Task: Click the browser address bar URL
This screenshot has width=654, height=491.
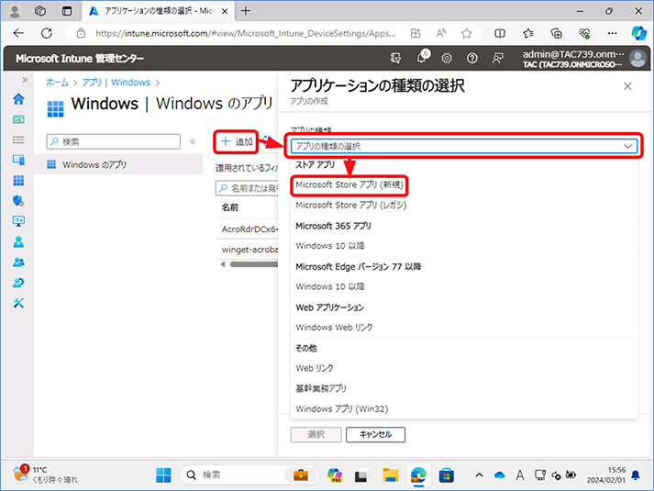Action: [x=245, y=33]
